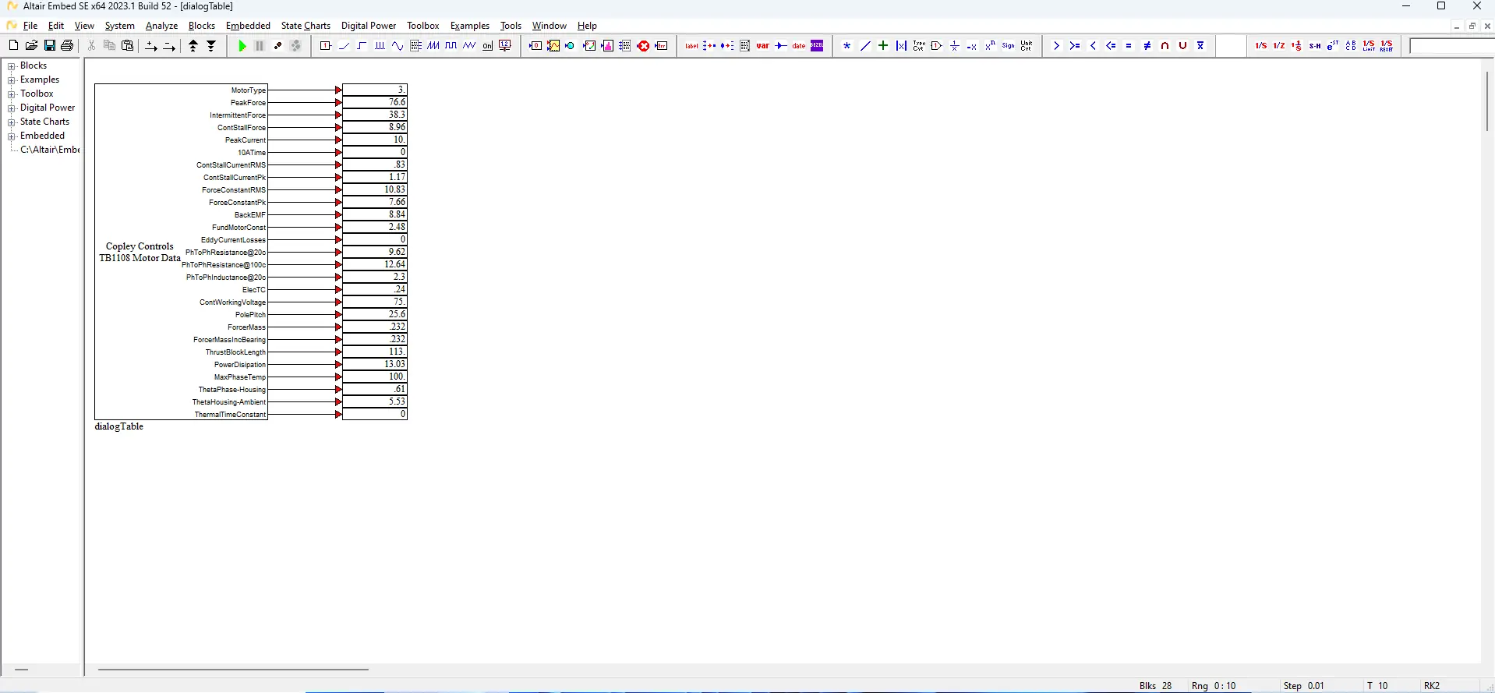Save the diagram with the floppy disk icon

point(49,46)
